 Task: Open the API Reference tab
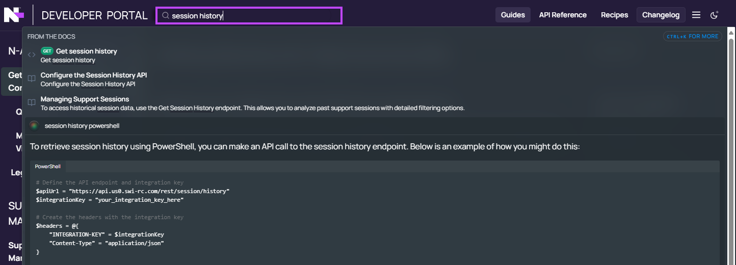pyautogui.click(x=563, y=15)
